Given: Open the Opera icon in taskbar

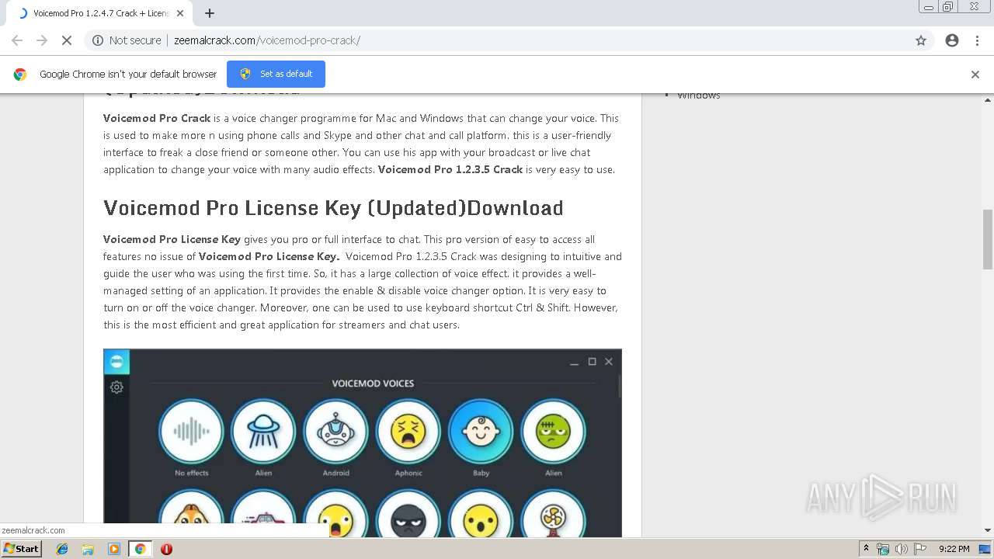Looking at the screenshot, I should click(x=166, y=549).
